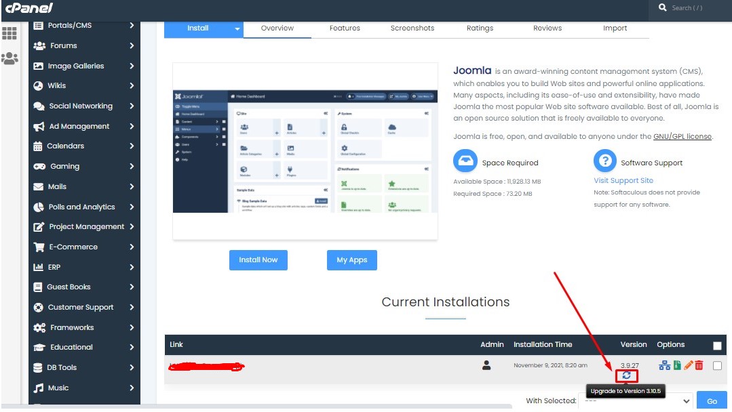Click the blue clone network icon in Options
This screenshot has height=412, width=732.
tap(664, 365)
